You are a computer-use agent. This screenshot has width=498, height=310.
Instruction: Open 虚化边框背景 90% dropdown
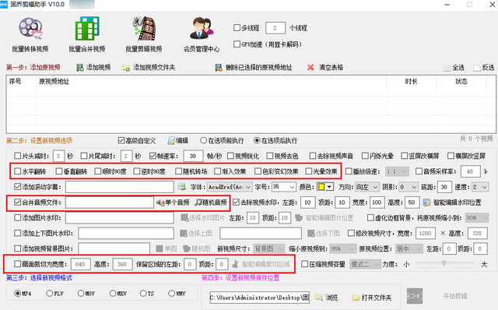(x=477, y=218)
